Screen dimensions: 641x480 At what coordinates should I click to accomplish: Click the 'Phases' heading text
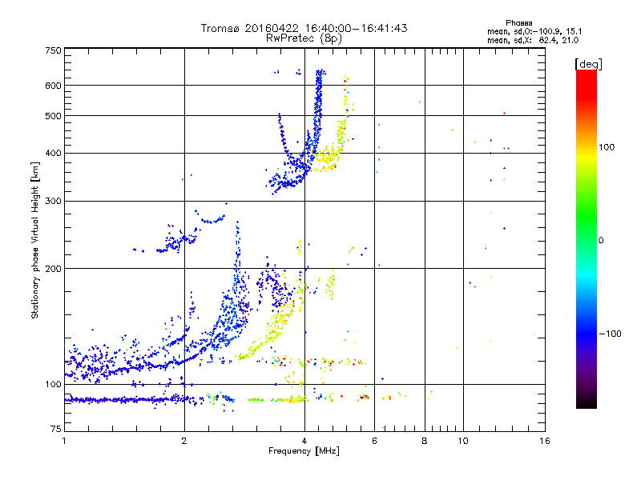pyautogui.click(x=518, y=23)
